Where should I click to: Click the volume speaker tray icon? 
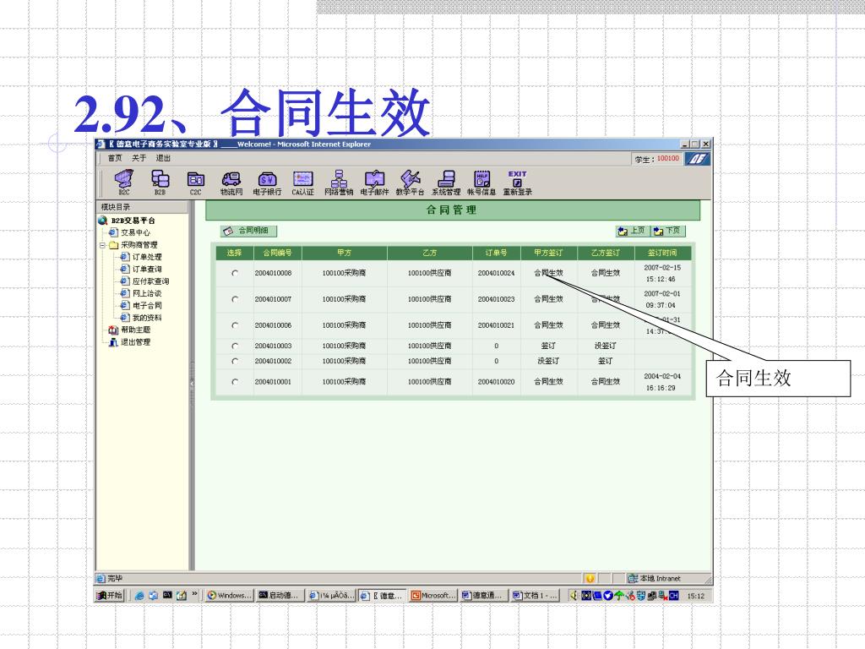[574, 596]
